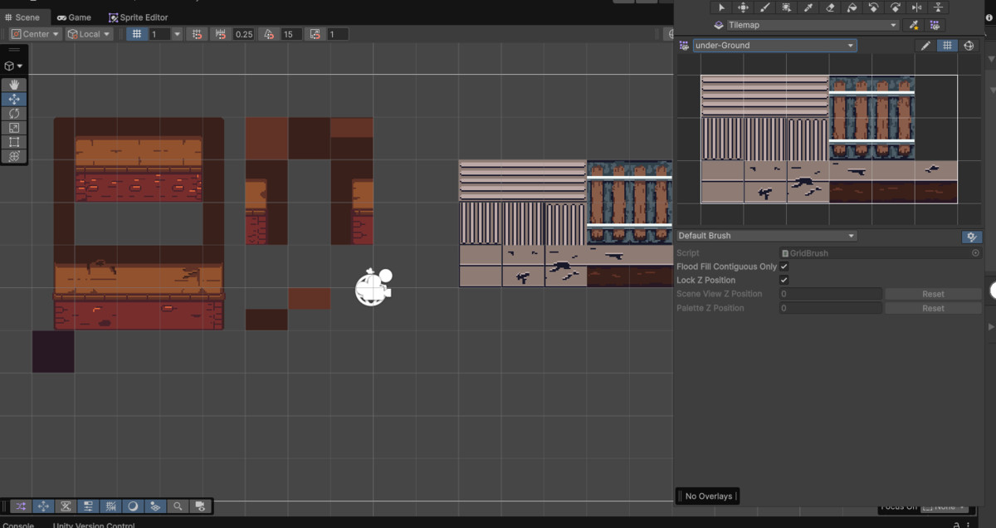Activate the Tile Palette eraser tool
The height and width of the screenshot is (528, 996).
point(830,7)
